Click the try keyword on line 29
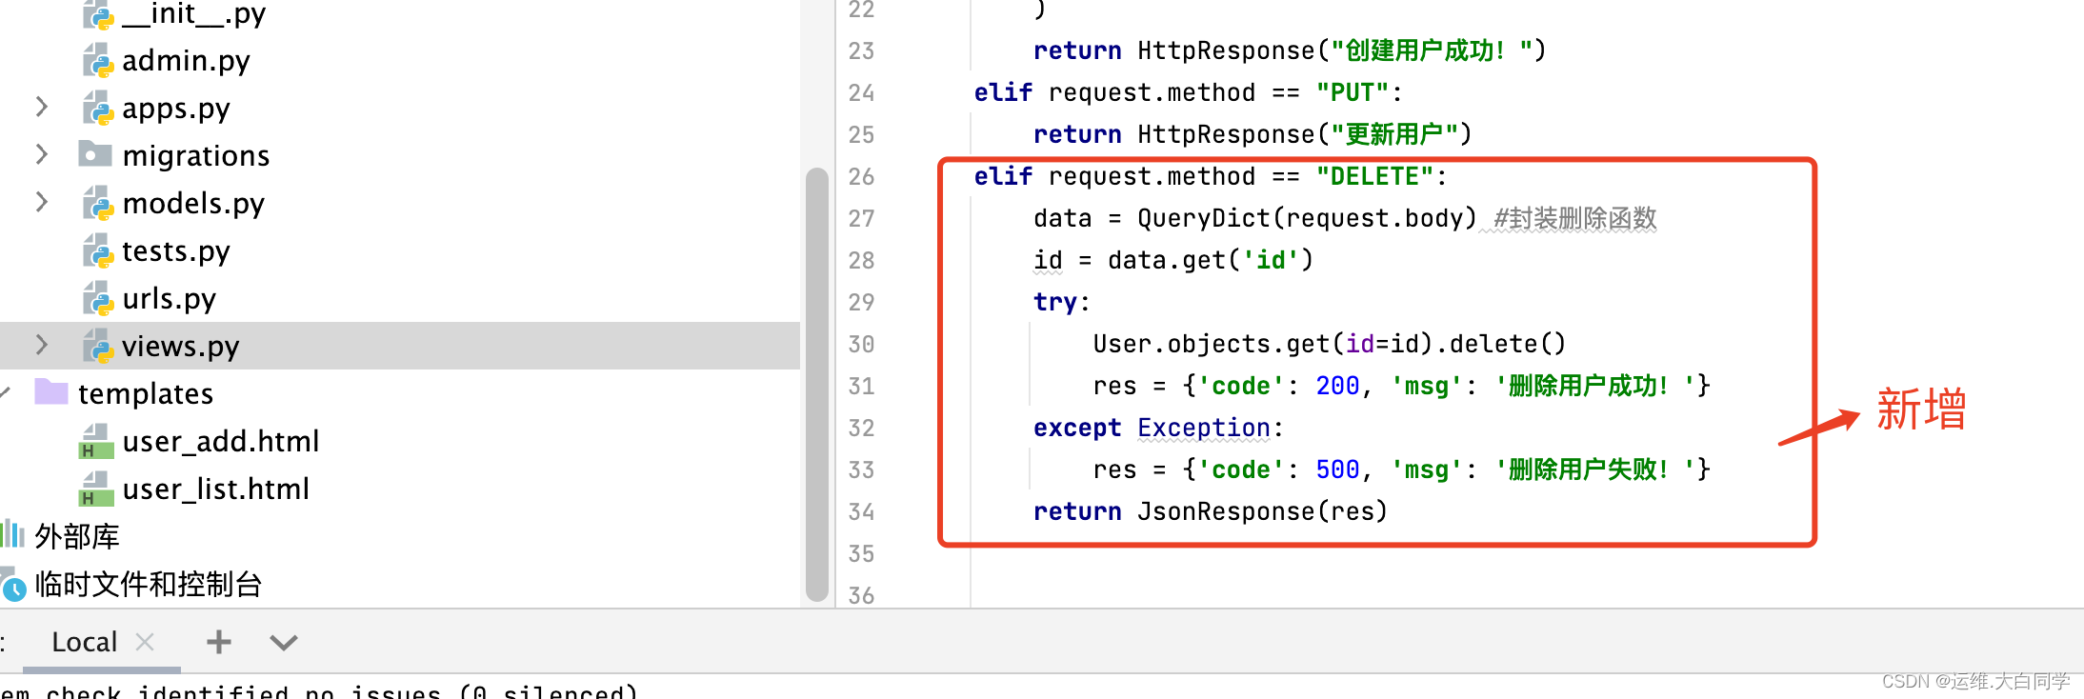 (1055, 302)
